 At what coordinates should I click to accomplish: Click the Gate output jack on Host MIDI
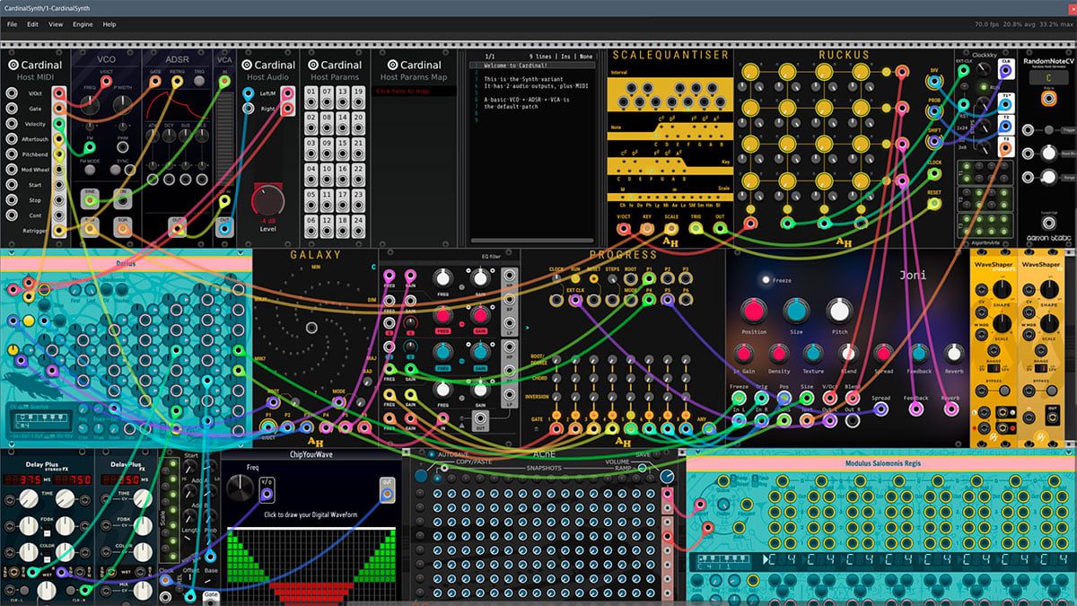58,109
